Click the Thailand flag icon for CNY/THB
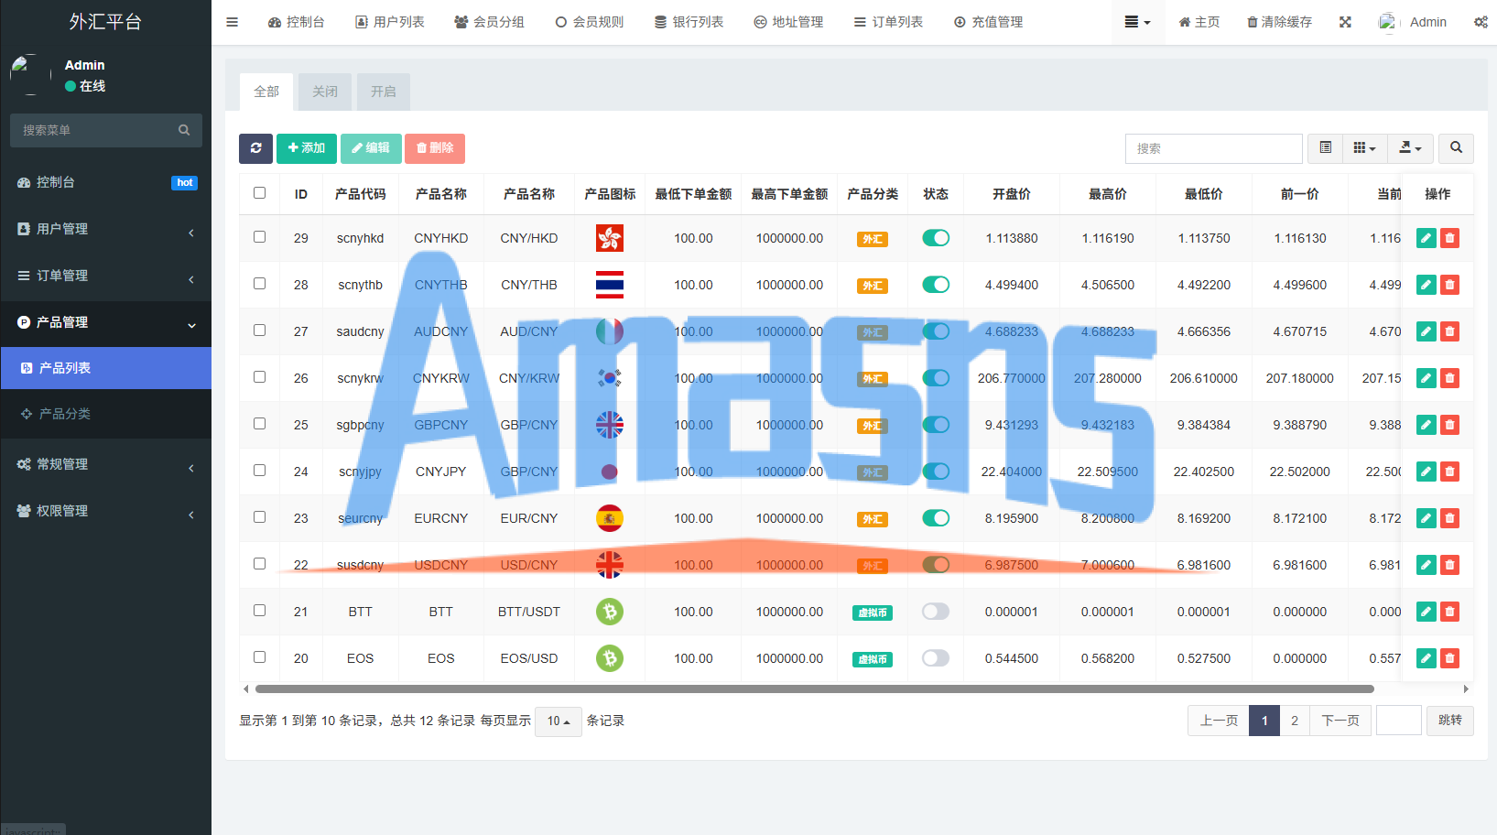 tap(610, 285)
